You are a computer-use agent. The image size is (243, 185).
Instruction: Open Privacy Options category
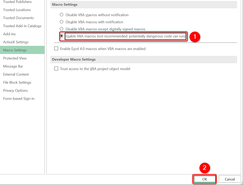point(15,90)
